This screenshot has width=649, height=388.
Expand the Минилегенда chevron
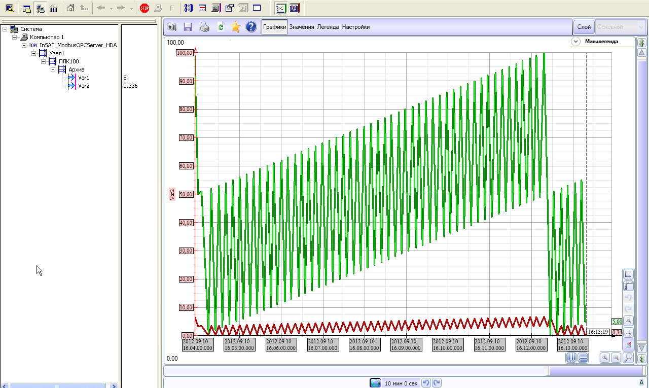575,42
